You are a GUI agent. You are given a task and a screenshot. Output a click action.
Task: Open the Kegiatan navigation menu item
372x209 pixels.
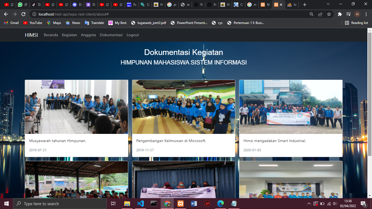tap(69, 35)
